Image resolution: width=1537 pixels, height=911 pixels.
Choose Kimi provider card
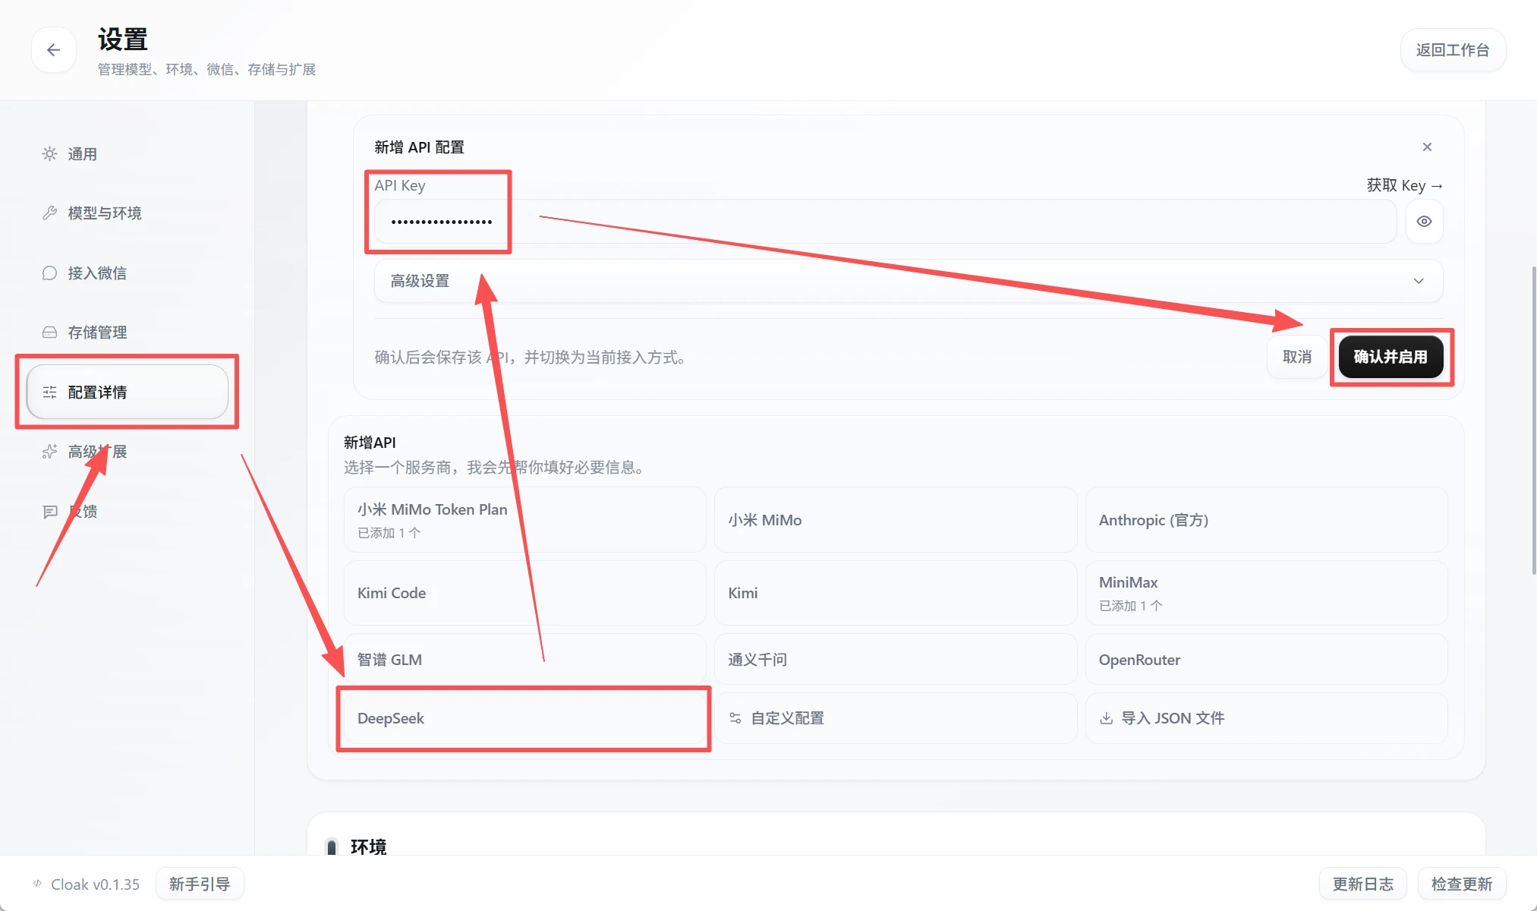click(x=896, y=593)
